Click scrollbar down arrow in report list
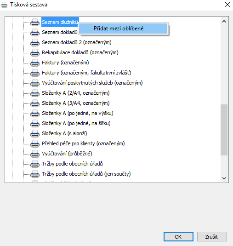The width and height of the screenshot is (233, 246). coord(224,178)
